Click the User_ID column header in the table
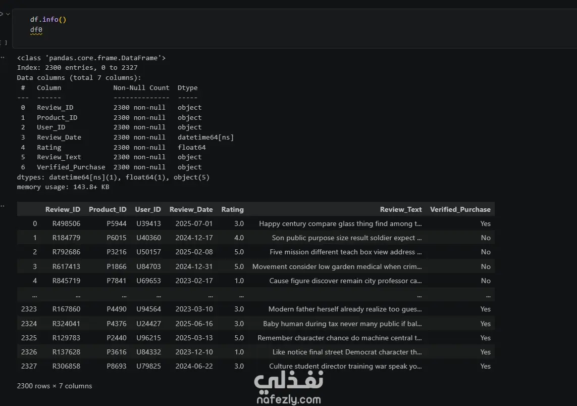The image size is (577, 406). (x=148, y=209)
